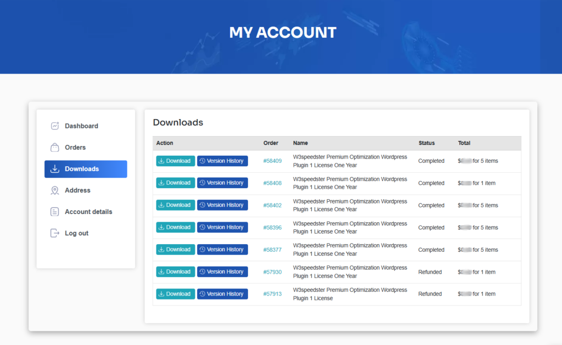
Task: Click the clock icon on top Version History button
Action: [x=203, y=161]
